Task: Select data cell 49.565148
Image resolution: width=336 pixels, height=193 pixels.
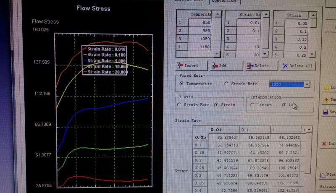Action: tap(255, 137)
